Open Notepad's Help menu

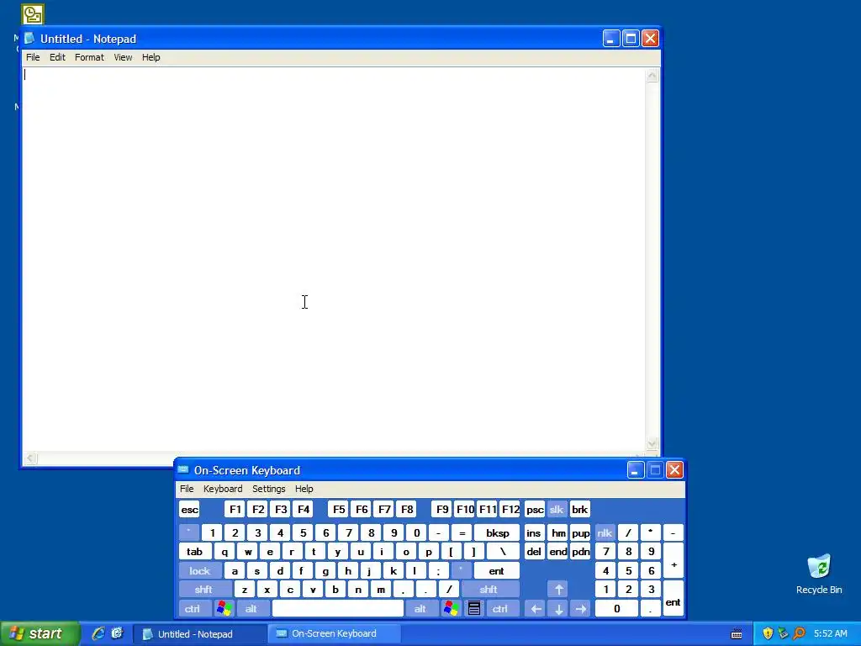[151, 57]
